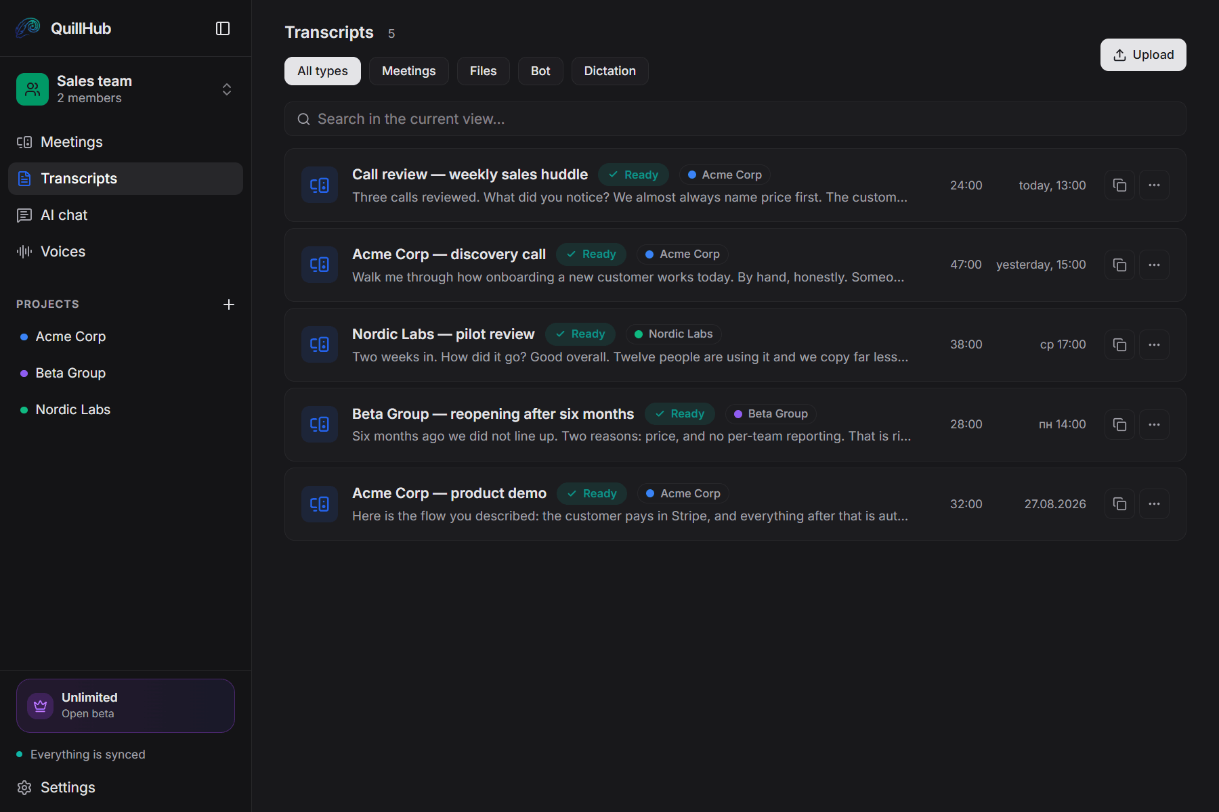
Task: Click meeting icon of pilot review row
Action: 320,345
